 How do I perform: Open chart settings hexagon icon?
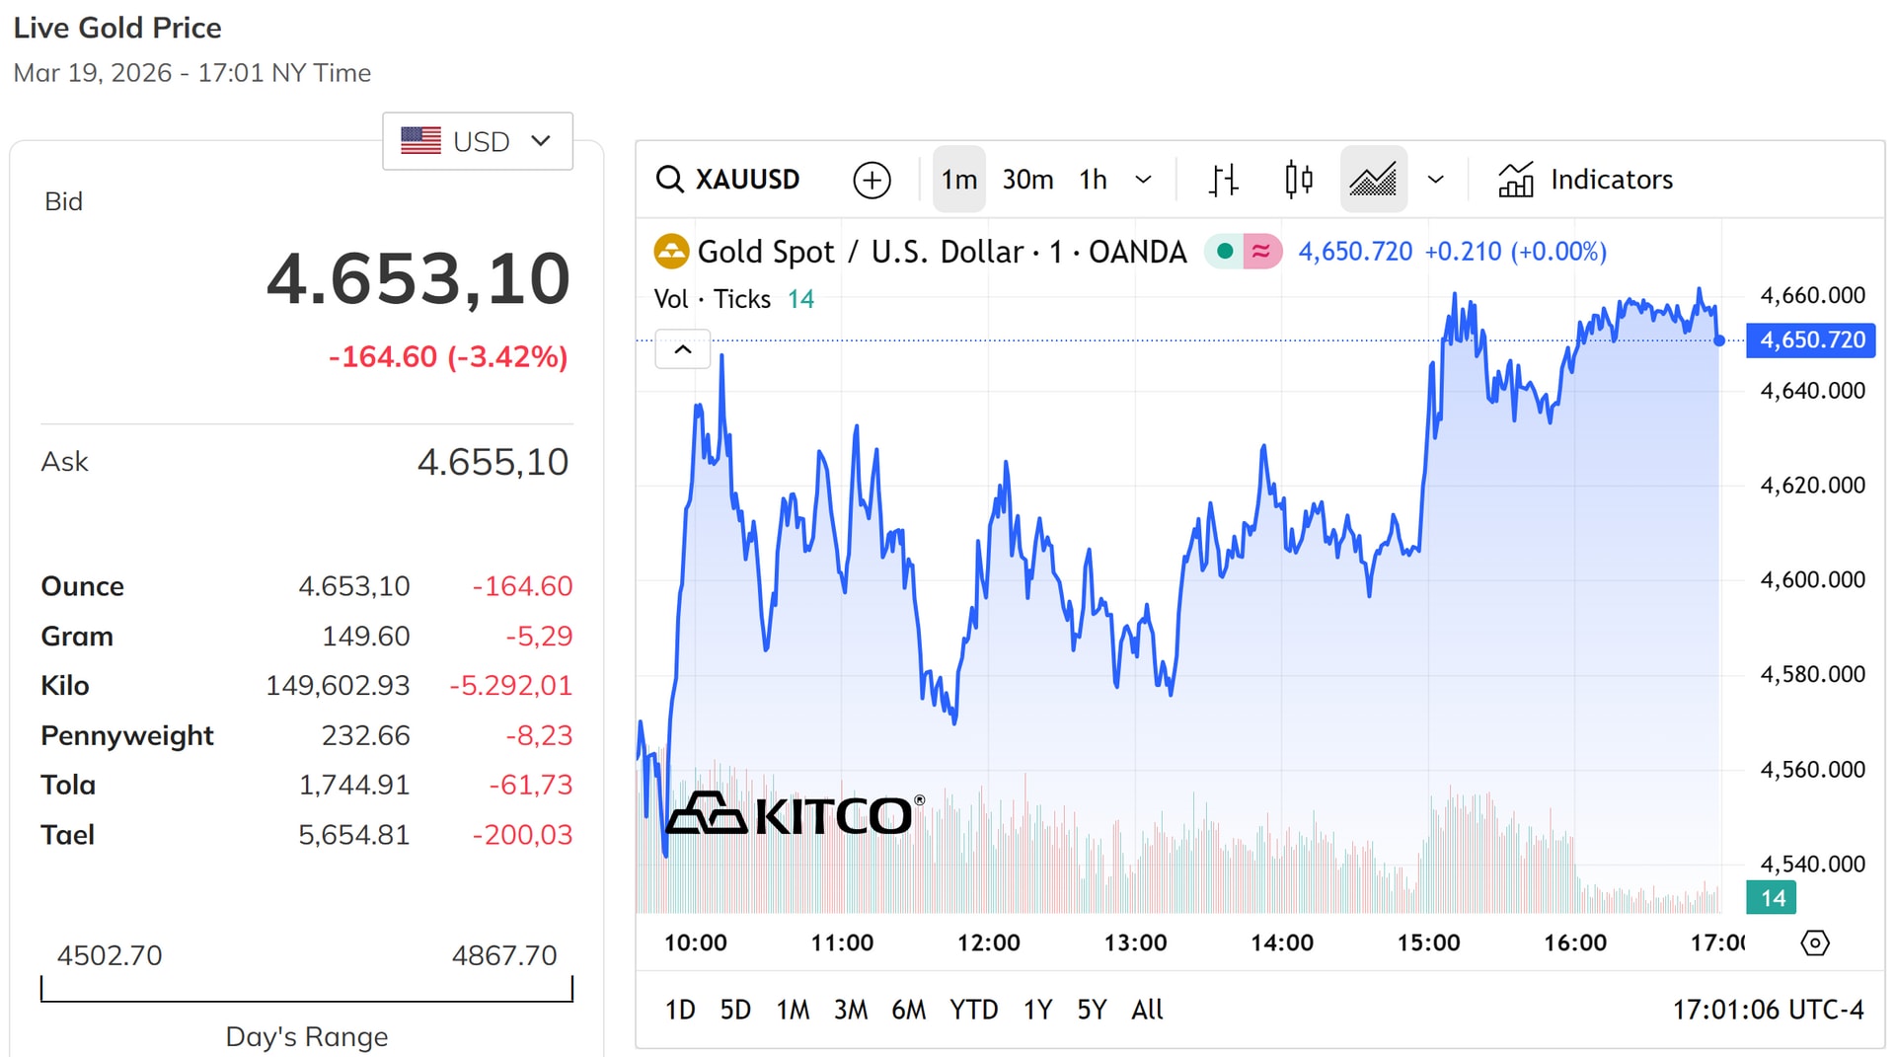[x=1814, y=943]
